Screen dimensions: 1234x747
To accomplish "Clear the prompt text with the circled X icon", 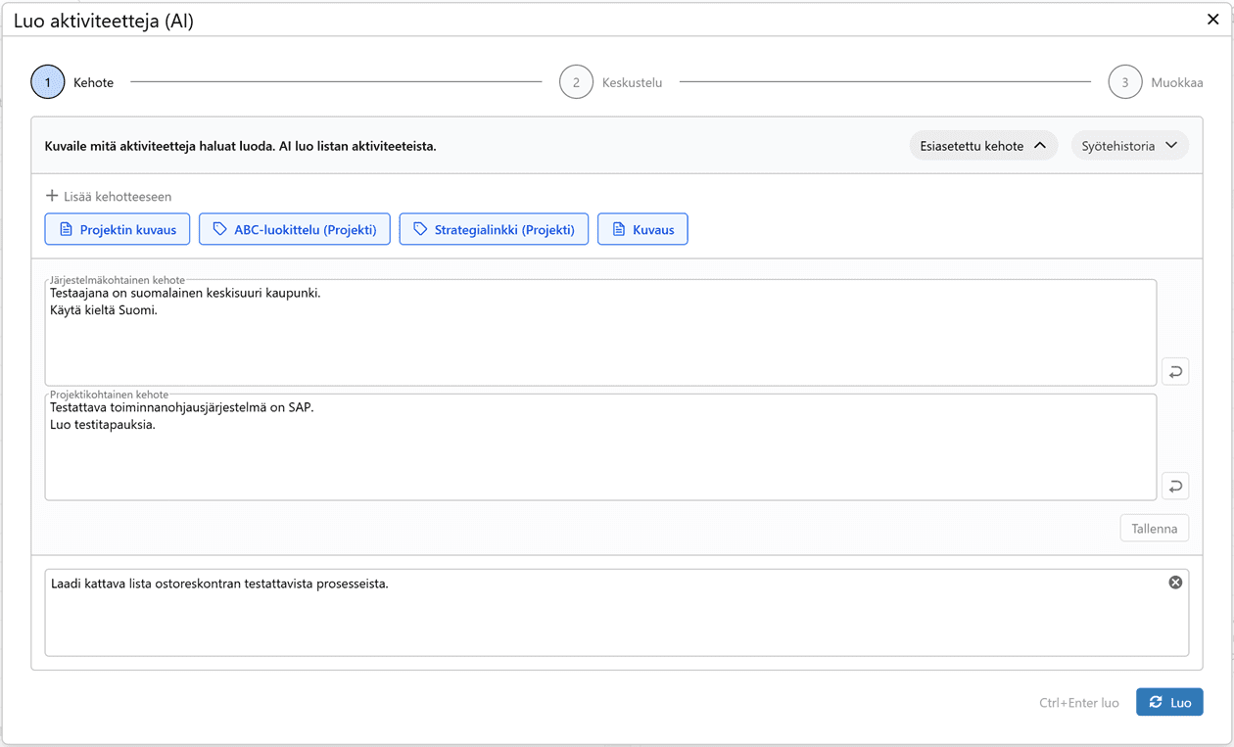I will point(1175,583).
